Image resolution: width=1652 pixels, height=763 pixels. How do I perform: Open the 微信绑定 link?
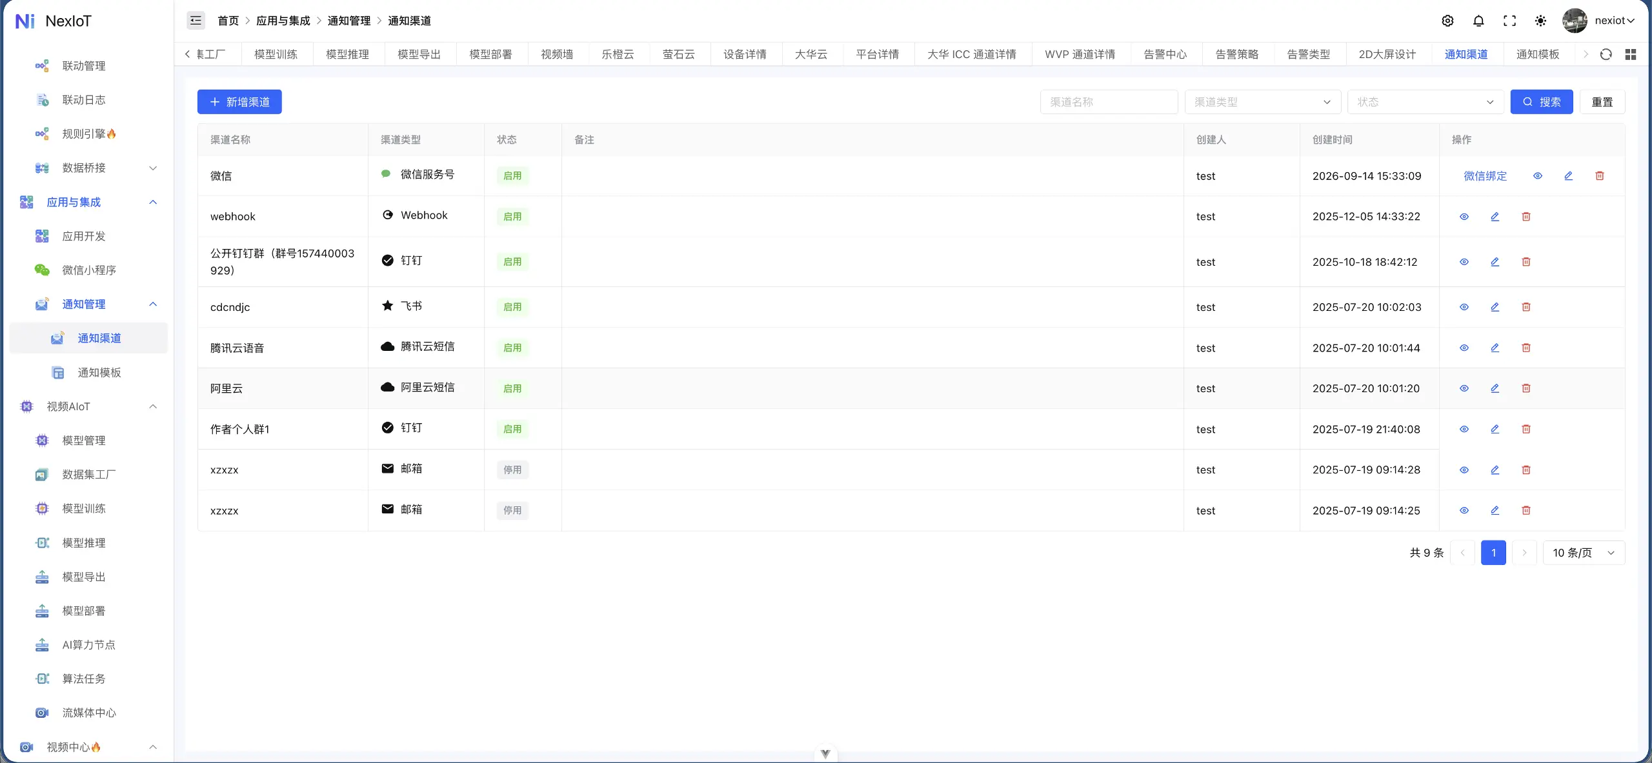click(1485, 175)
